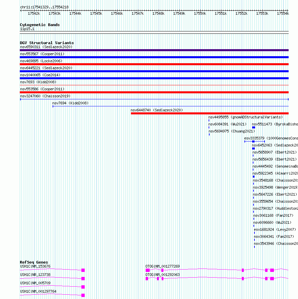Image resolution: width=298 pixels, height=299 pixels.
Task: Click the red bar of nsv6448740
Action: click(210, 113)
